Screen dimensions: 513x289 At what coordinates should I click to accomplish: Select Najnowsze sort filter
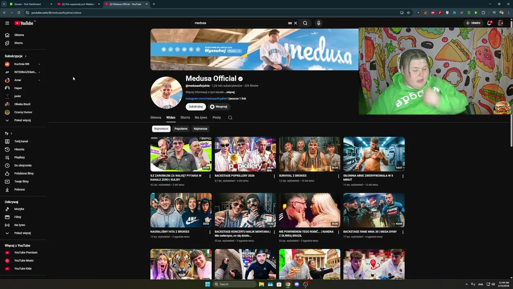coord(161,129)
